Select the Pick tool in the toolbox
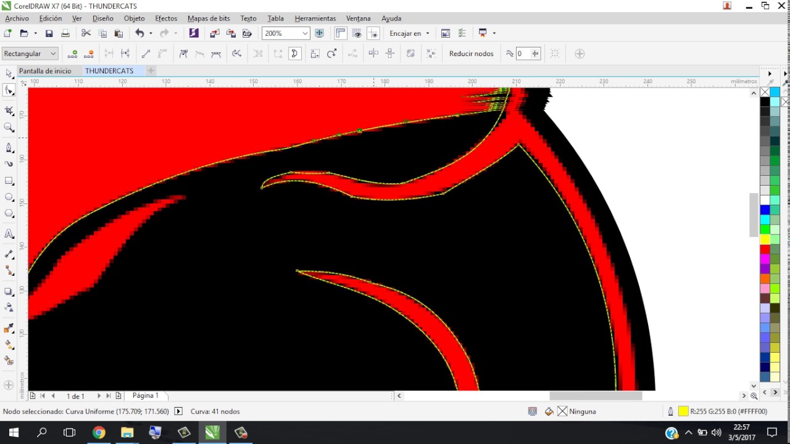The width and height of the screenshot is (790, 444). 9,73
